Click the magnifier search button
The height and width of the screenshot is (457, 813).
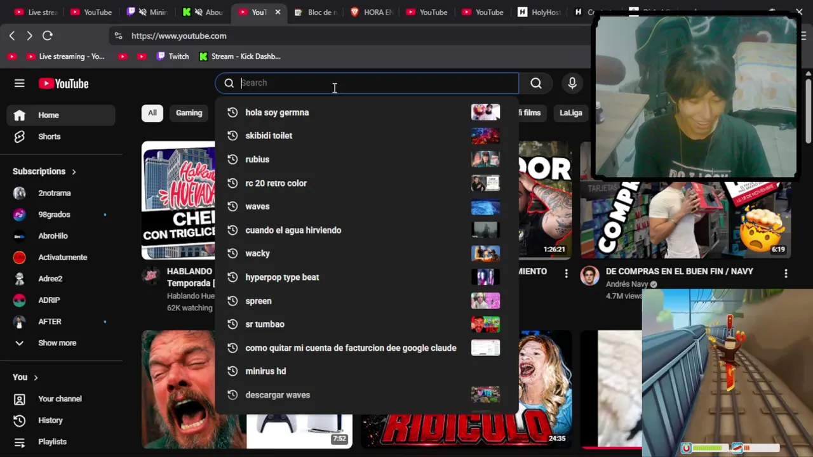click(x=536, y=83)
